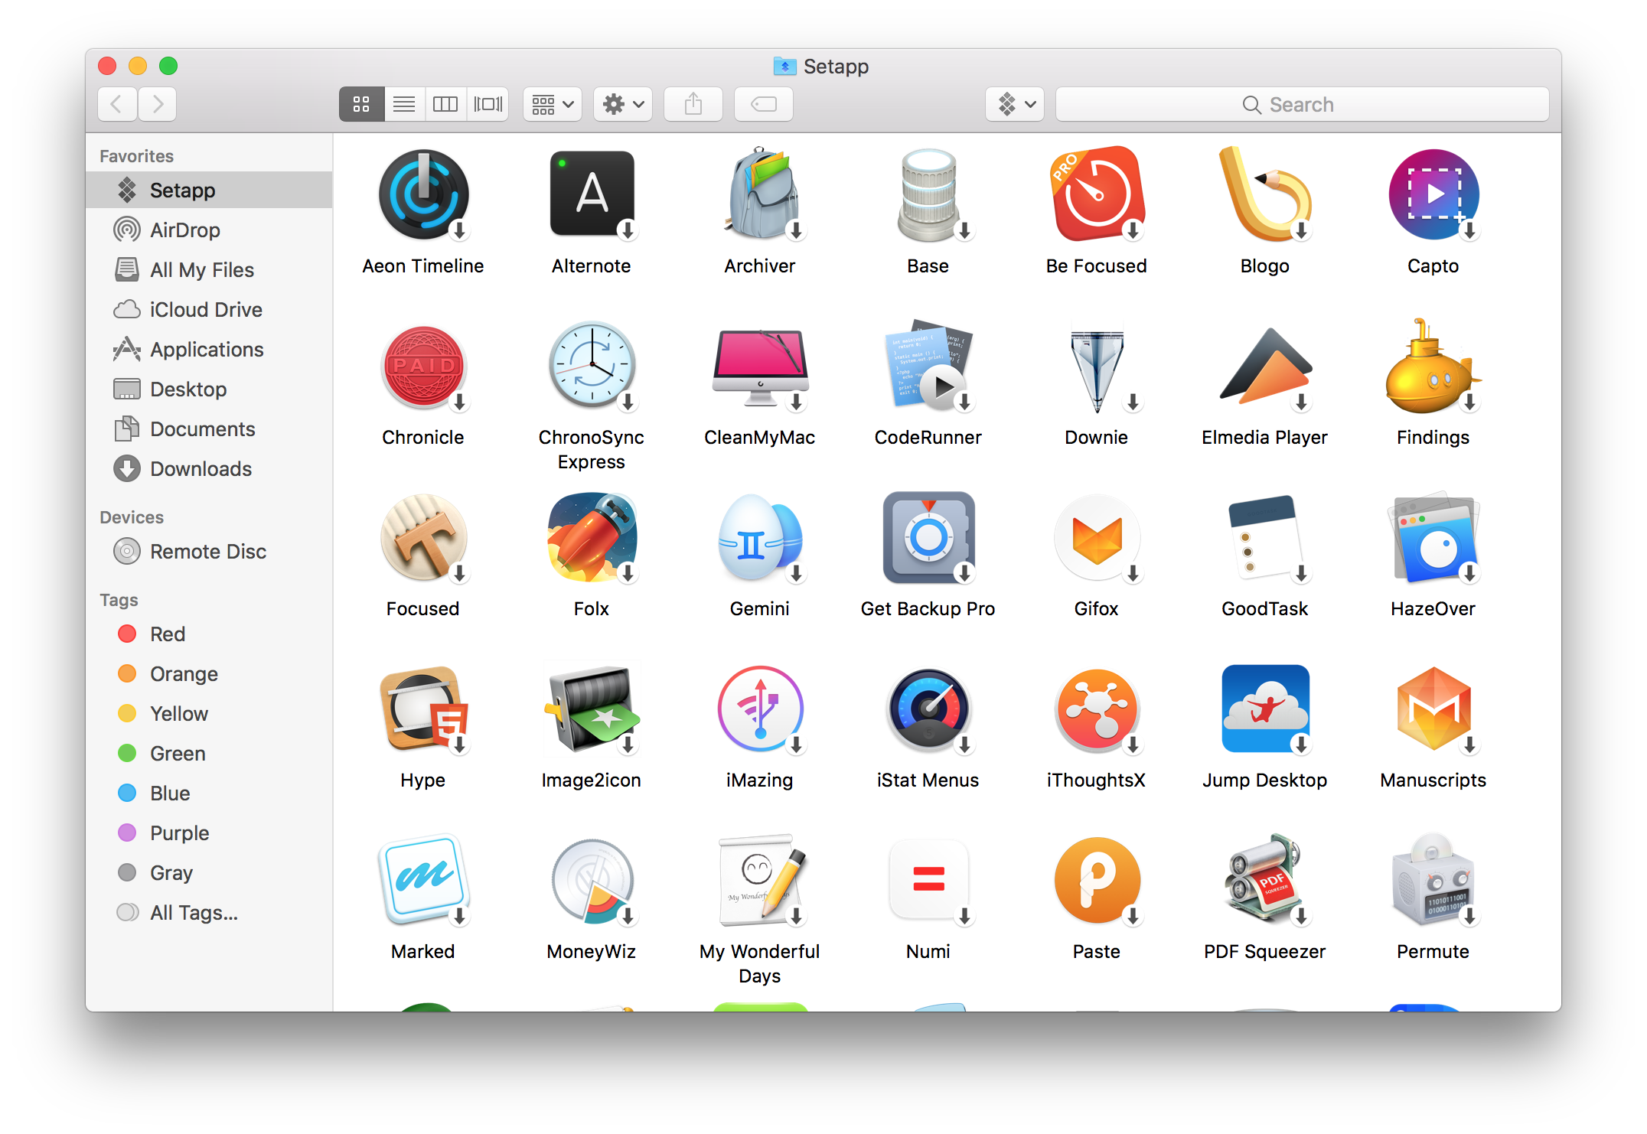Open the Action gear menu
This screenshot has width=1647, height=1134.
[621, 104]
